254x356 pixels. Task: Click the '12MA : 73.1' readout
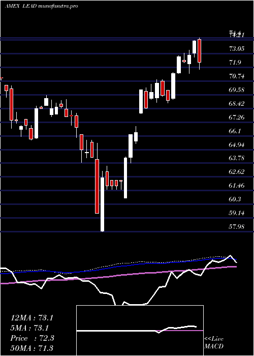(32, 318)
